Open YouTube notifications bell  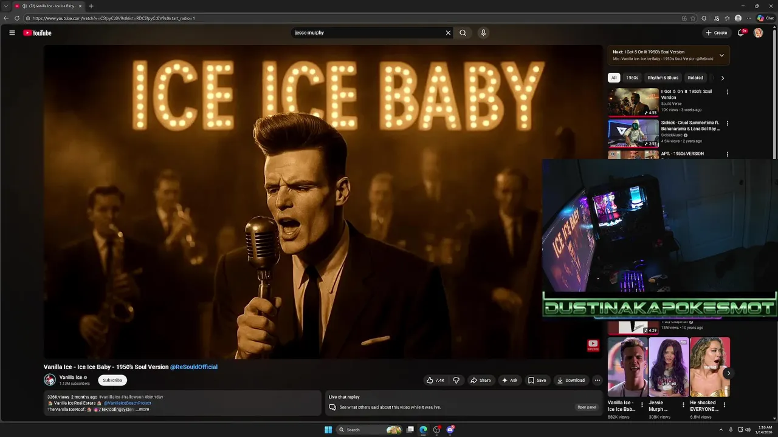tap(740, 33)
